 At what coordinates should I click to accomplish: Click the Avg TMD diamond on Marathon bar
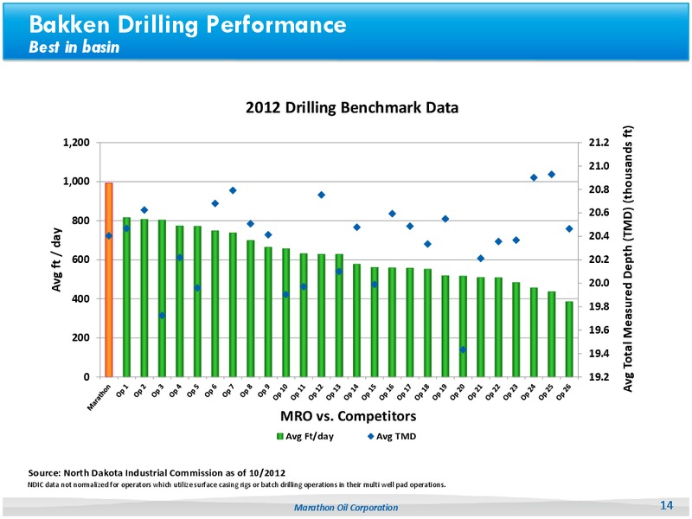click(x=109, y=235)
